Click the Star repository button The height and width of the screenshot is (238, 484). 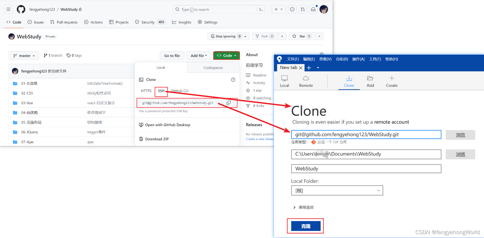[x=302, y=36]
